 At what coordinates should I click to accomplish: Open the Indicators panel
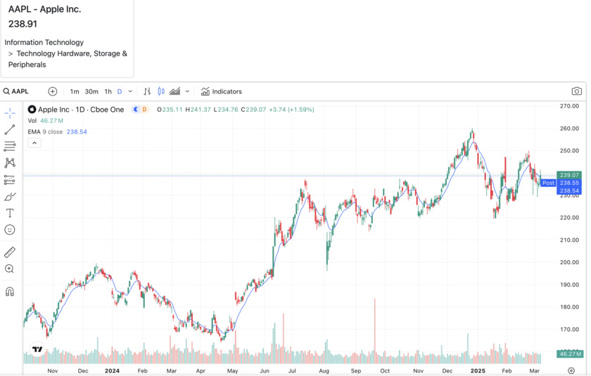pyautogui.click(x=222, y=91)
